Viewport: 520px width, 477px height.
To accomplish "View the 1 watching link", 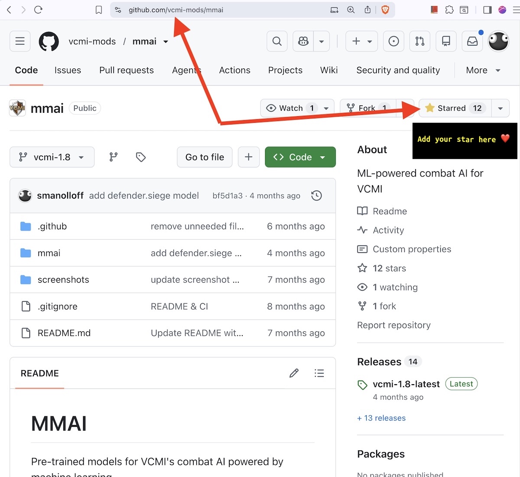I will click(387, 287).
